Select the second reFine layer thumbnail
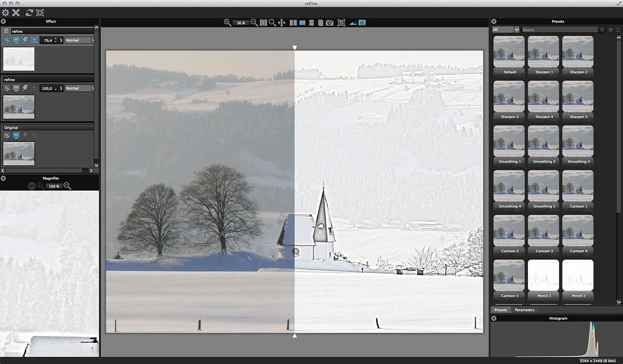Image resolution: width=623 pixels, height=364 pixels. pos(19,107)
